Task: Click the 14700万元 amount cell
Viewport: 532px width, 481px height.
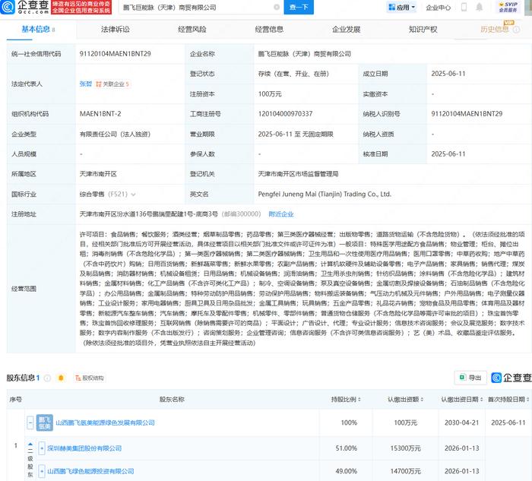Action: (x=405, y=472)
